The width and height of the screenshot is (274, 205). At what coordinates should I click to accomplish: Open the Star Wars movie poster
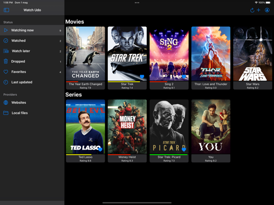[253, 53]
